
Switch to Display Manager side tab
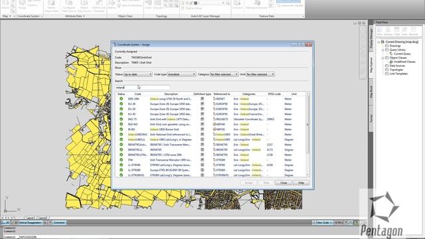coord(371,39)
